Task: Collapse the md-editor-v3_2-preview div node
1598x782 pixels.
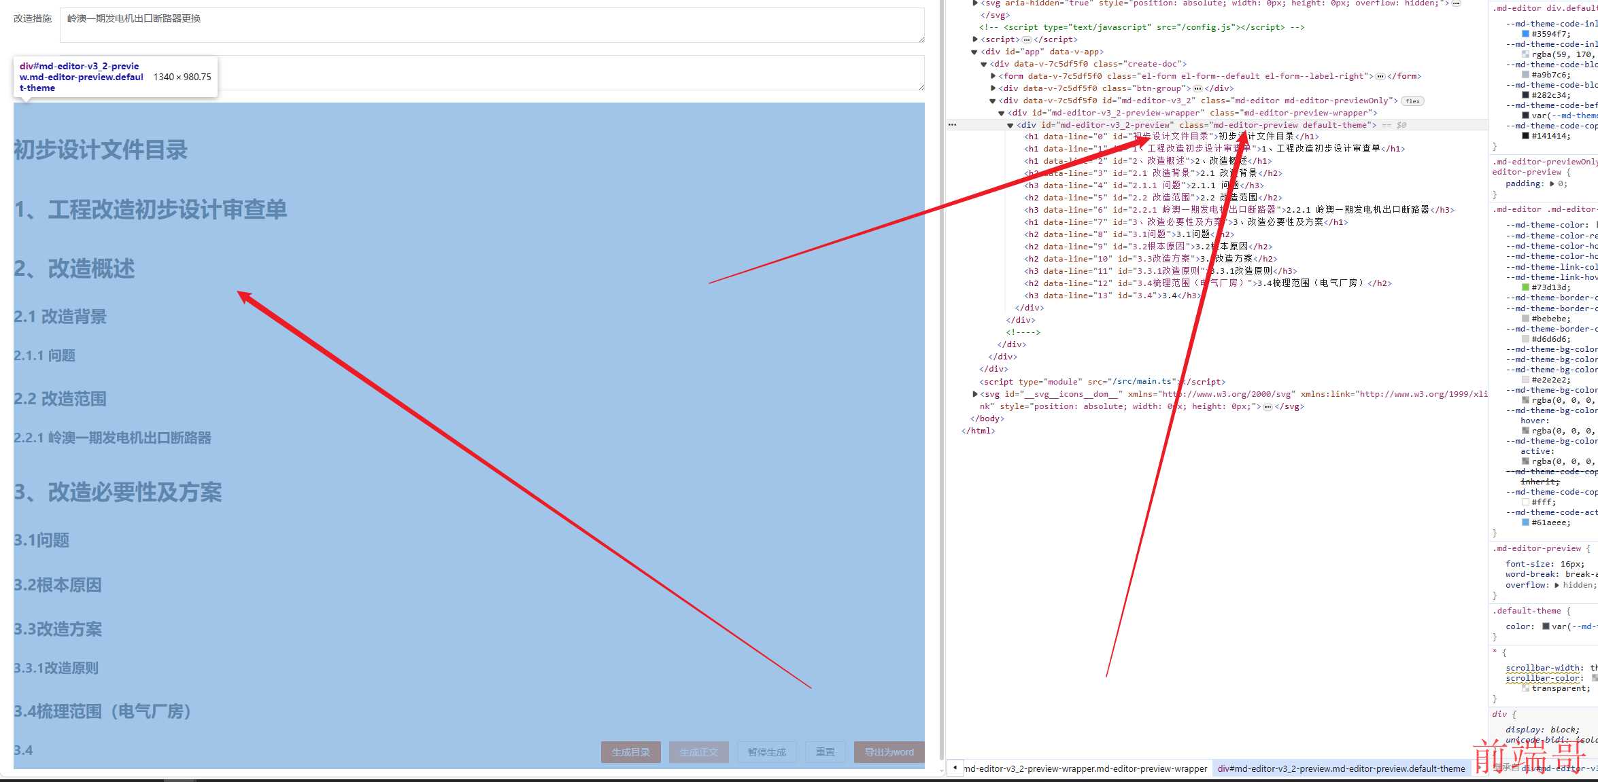Action: [x=1010, y=125]
